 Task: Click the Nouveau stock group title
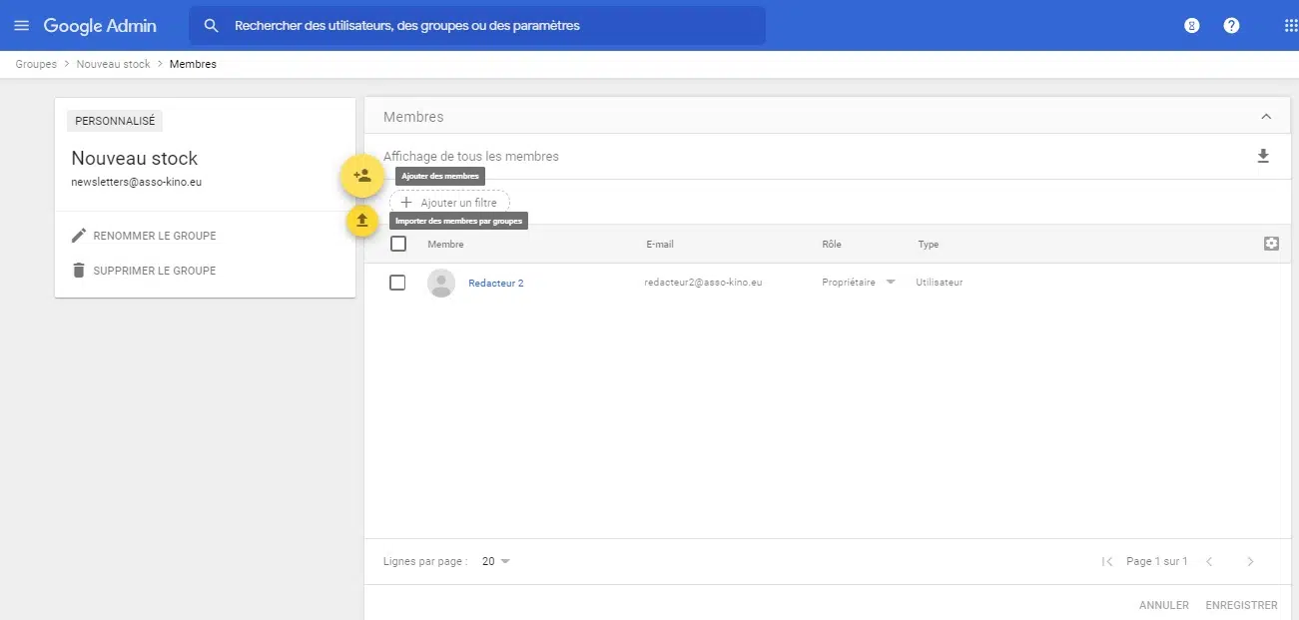tap(135, 158)
